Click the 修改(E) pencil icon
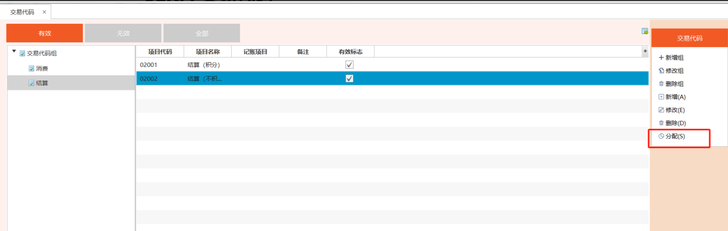 coord(661,110)
